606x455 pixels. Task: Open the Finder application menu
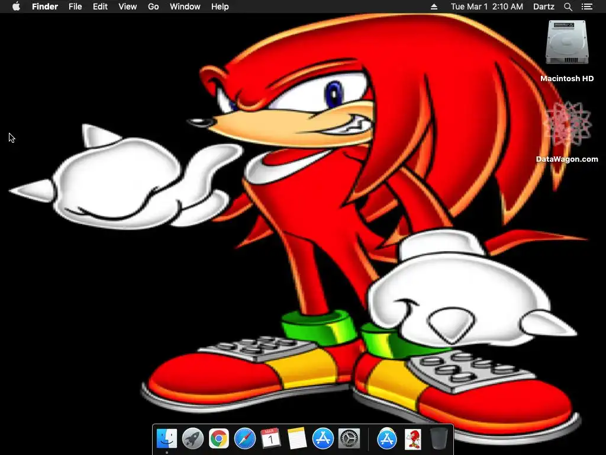coord(45,7)
